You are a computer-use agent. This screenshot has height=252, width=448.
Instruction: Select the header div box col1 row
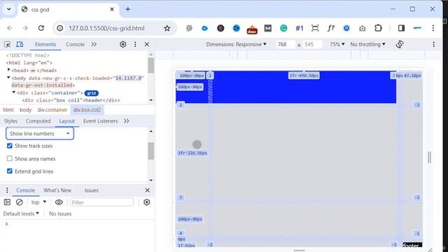71,100
